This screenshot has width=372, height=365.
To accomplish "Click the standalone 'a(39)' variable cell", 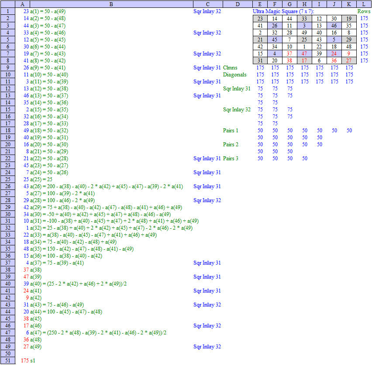I will [36, 277].
